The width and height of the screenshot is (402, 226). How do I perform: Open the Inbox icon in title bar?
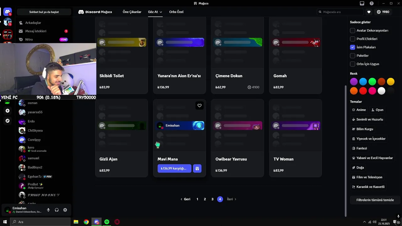(x=362, y=3)
